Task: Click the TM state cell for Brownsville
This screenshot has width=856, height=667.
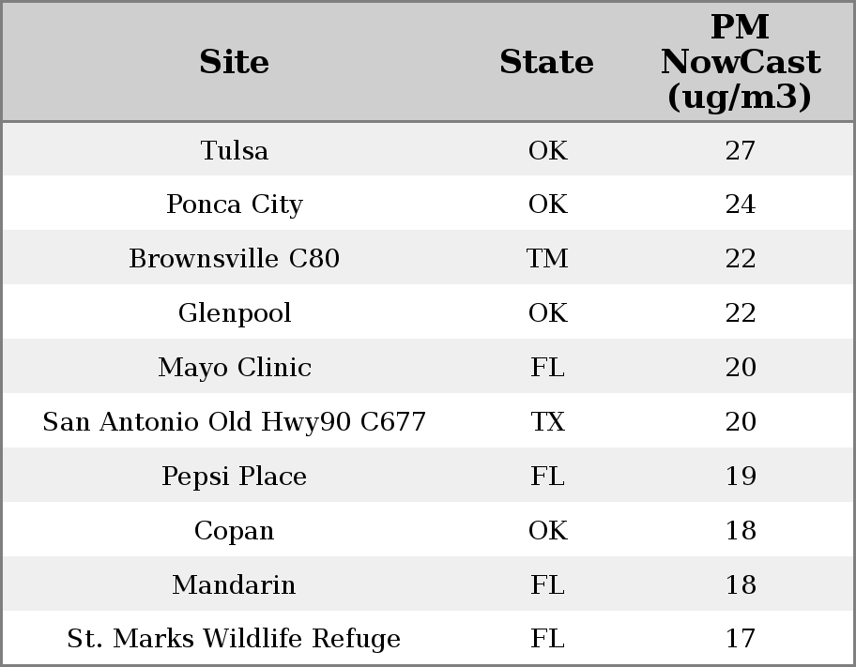Action: (547, 259)
